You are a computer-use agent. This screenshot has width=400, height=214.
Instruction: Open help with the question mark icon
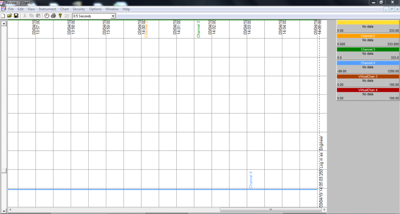tap(60, 16)
